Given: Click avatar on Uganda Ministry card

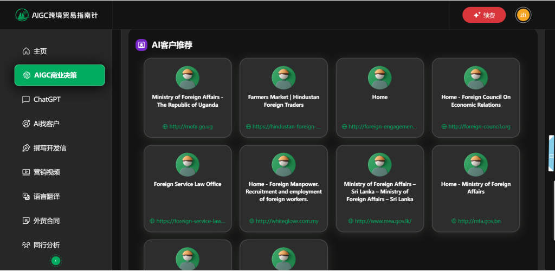Looking at the screenshot, I should (x=188, y=78).
